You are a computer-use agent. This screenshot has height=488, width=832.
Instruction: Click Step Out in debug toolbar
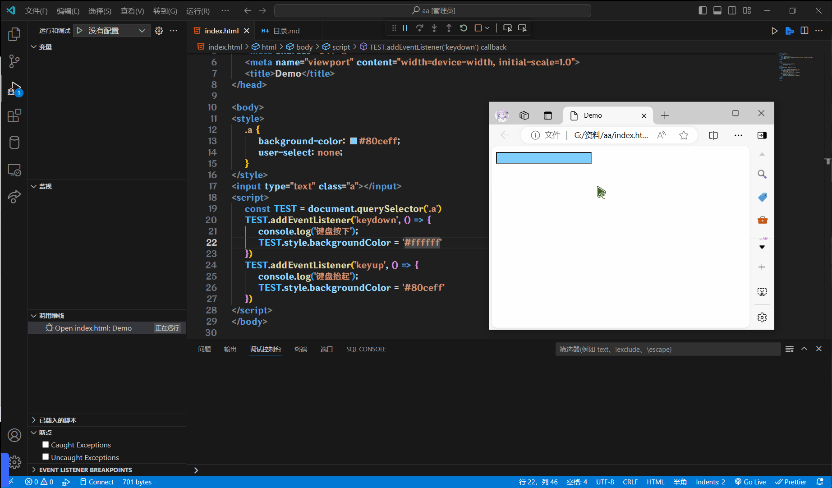(449, 28)
